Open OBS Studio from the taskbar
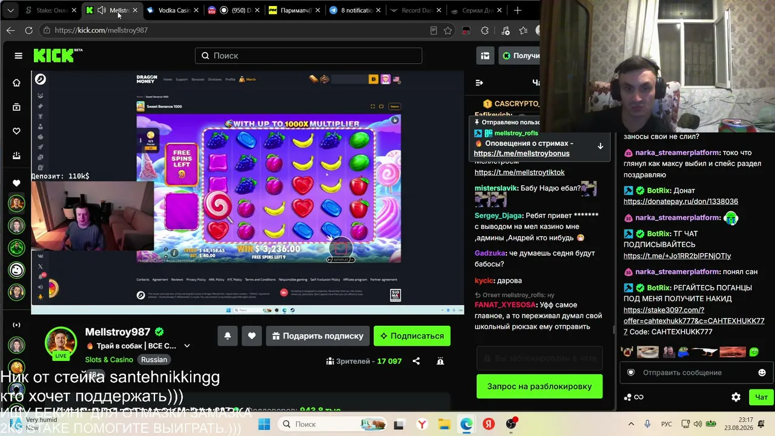775x436 pixels. click(x=511, y=424)
